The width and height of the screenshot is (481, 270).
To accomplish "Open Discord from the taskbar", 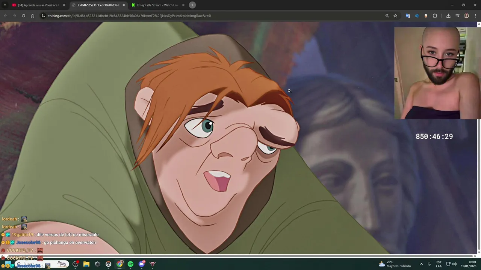I will click(142, 264).
